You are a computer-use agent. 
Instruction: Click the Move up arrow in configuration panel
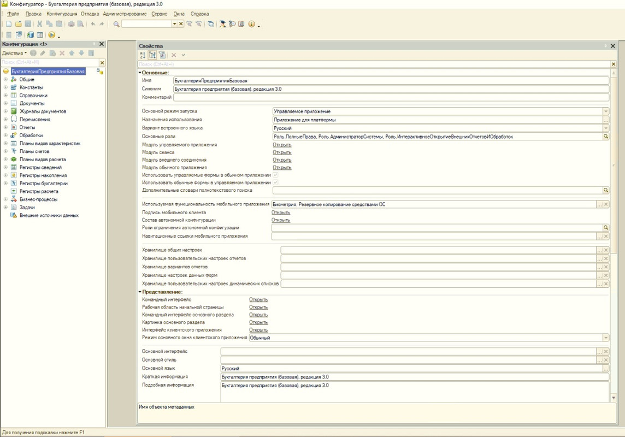point(72,53)
